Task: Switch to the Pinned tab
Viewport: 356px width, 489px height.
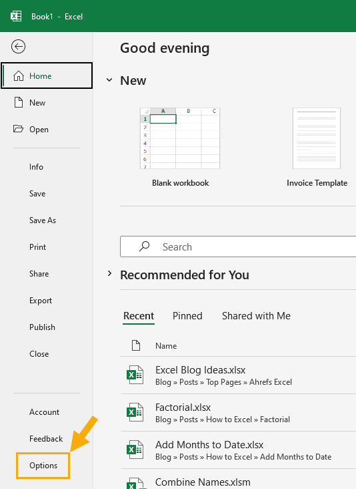Action: pos(187,316)
